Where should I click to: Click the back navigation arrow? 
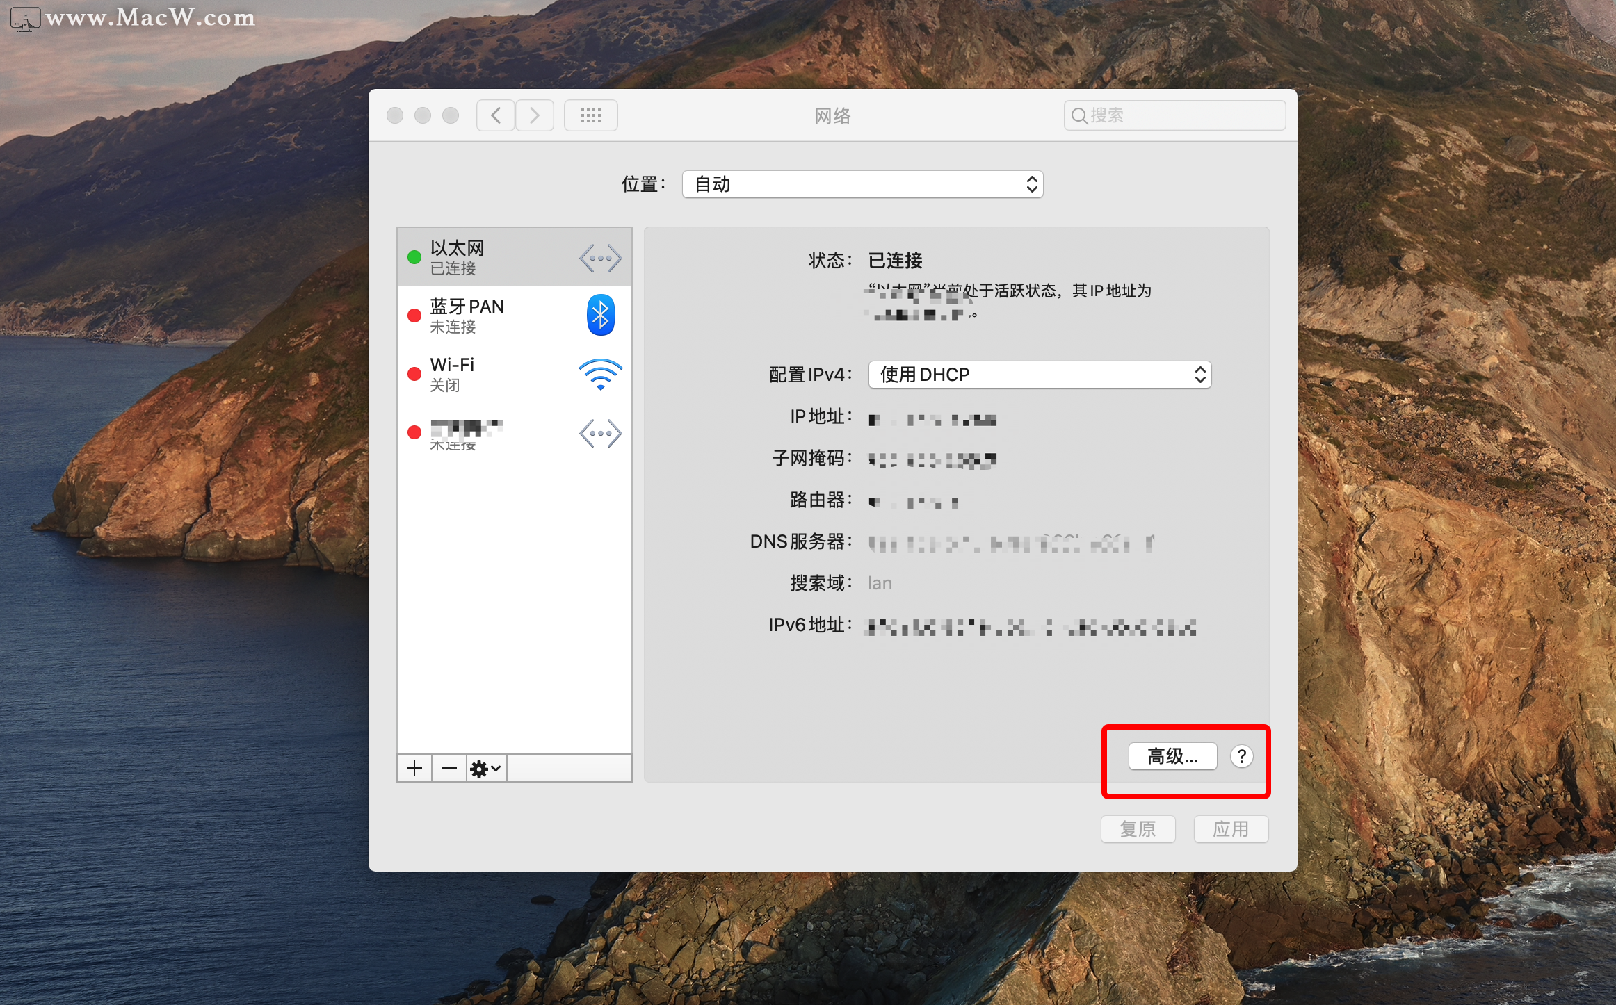point(496,115)
